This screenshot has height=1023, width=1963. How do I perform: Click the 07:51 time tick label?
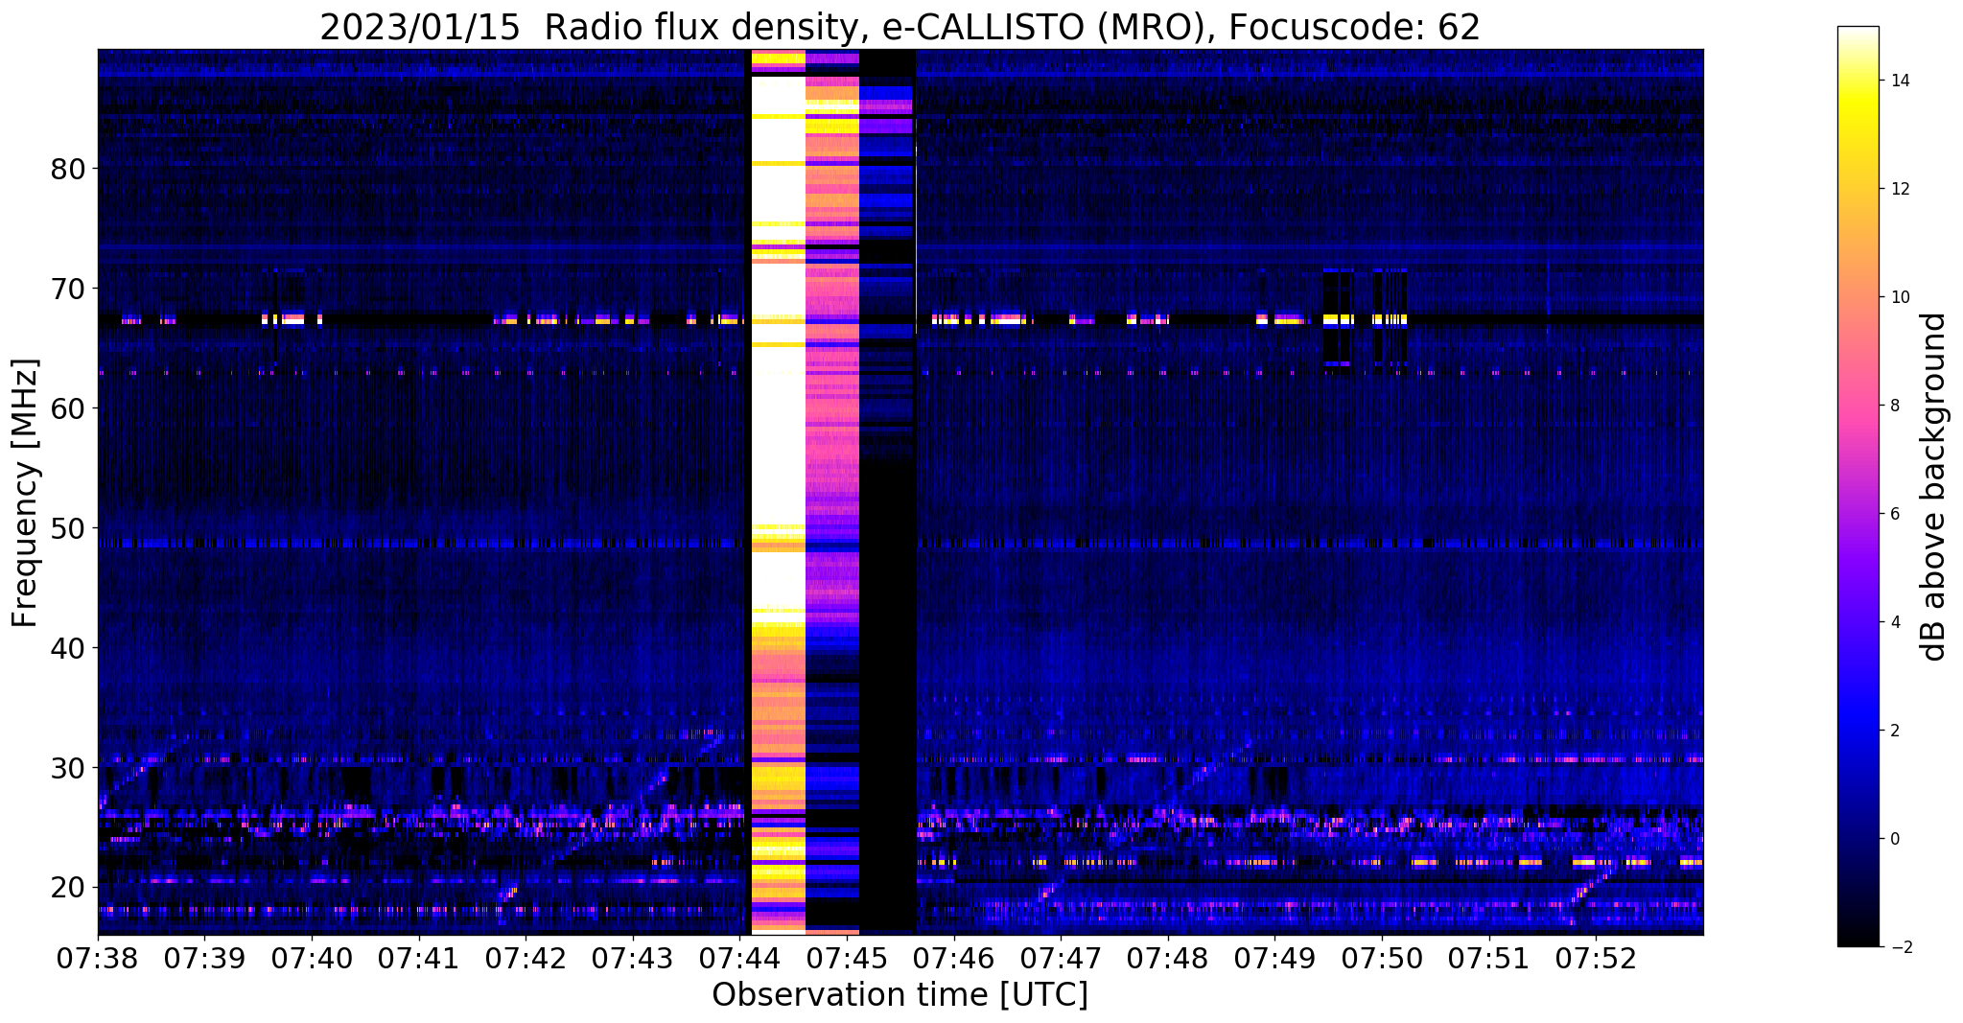tap(1489, 958)
